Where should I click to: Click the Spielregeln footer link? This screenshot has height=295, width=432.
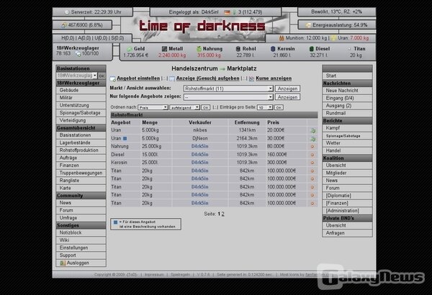180,275
